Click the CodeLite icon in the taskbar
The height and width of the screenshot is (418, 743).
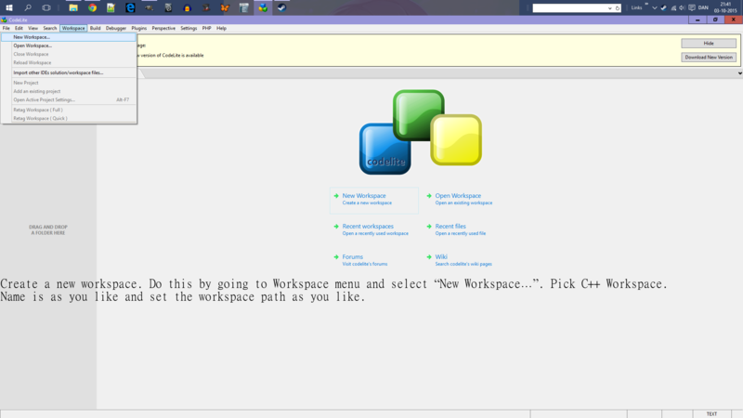[x=263, y=7]
